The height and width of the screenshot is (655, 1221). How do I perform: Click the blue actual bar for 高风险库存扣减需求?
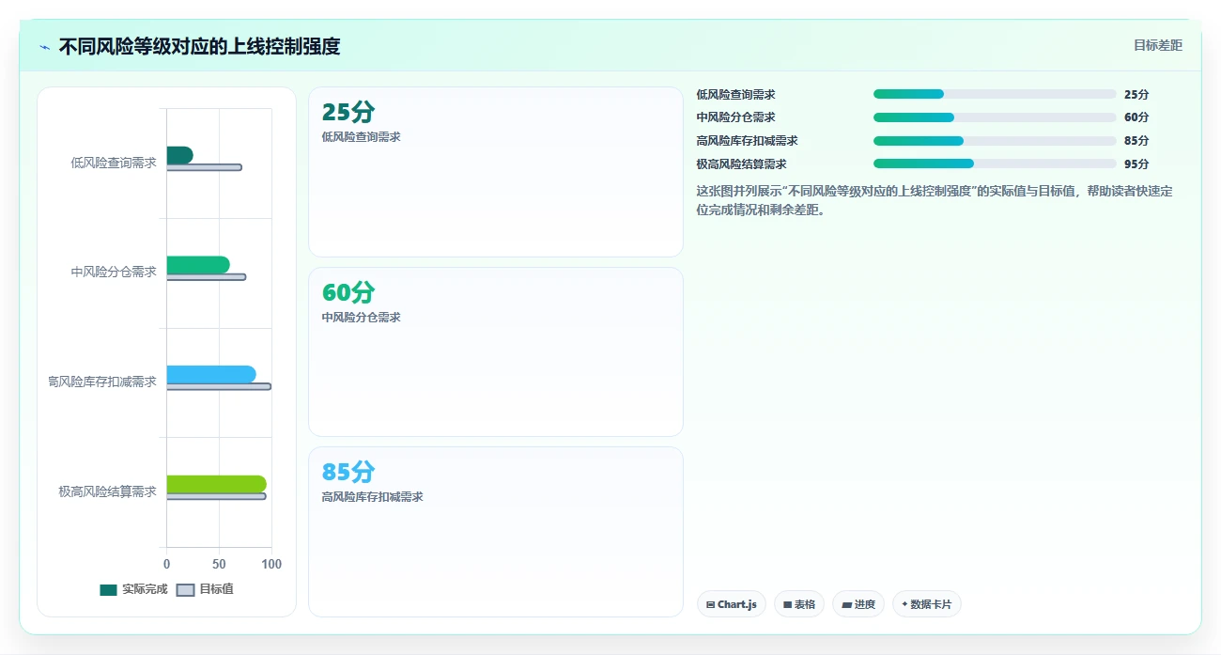211,374
